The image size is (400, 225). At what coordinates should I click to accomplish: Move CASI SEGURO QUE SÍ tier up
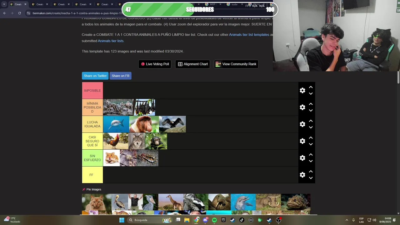(311, 138)
